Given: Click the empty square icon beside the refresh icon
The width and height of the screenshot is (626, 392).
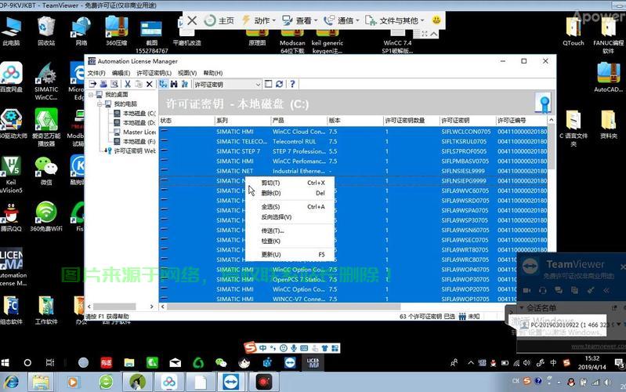Looking at the screenshot, I should (x=268, y=84).
